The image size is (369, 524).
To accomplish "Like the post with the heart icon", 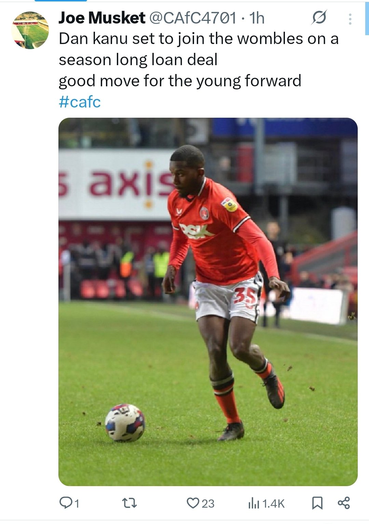I will click(x=193, y=503).
